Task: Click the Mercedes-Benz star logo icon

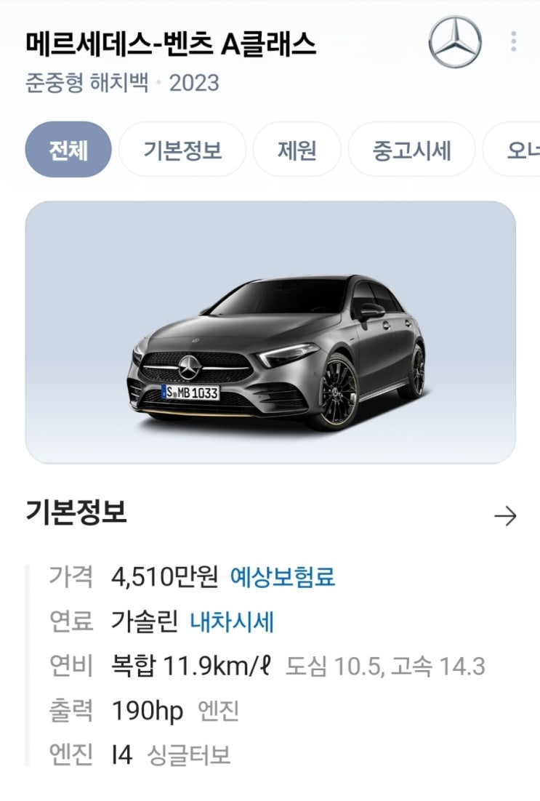Action: pyautogui.click(x=455, y=42)
